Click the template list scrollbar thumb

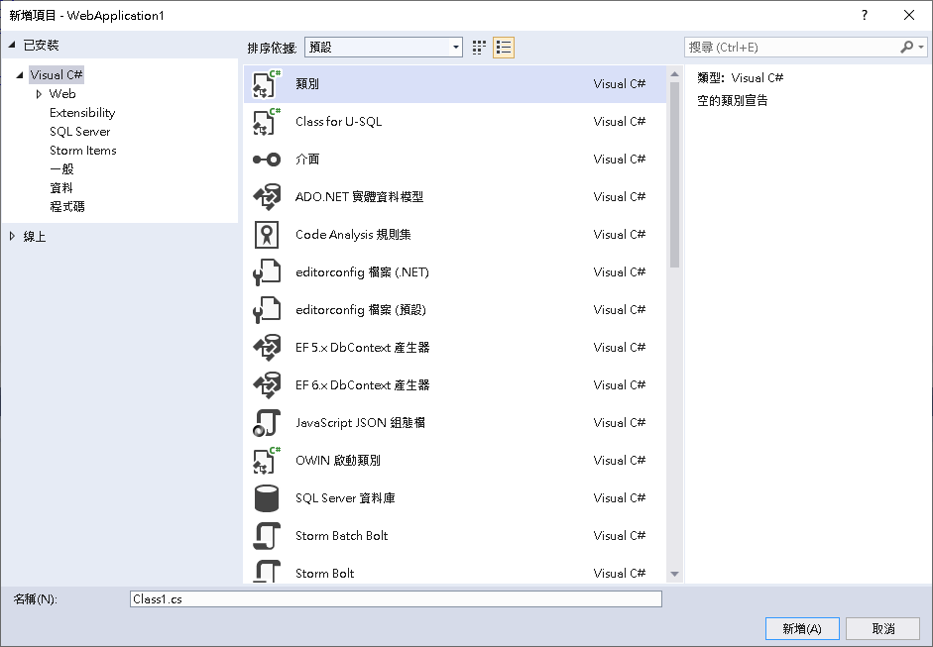674,174
